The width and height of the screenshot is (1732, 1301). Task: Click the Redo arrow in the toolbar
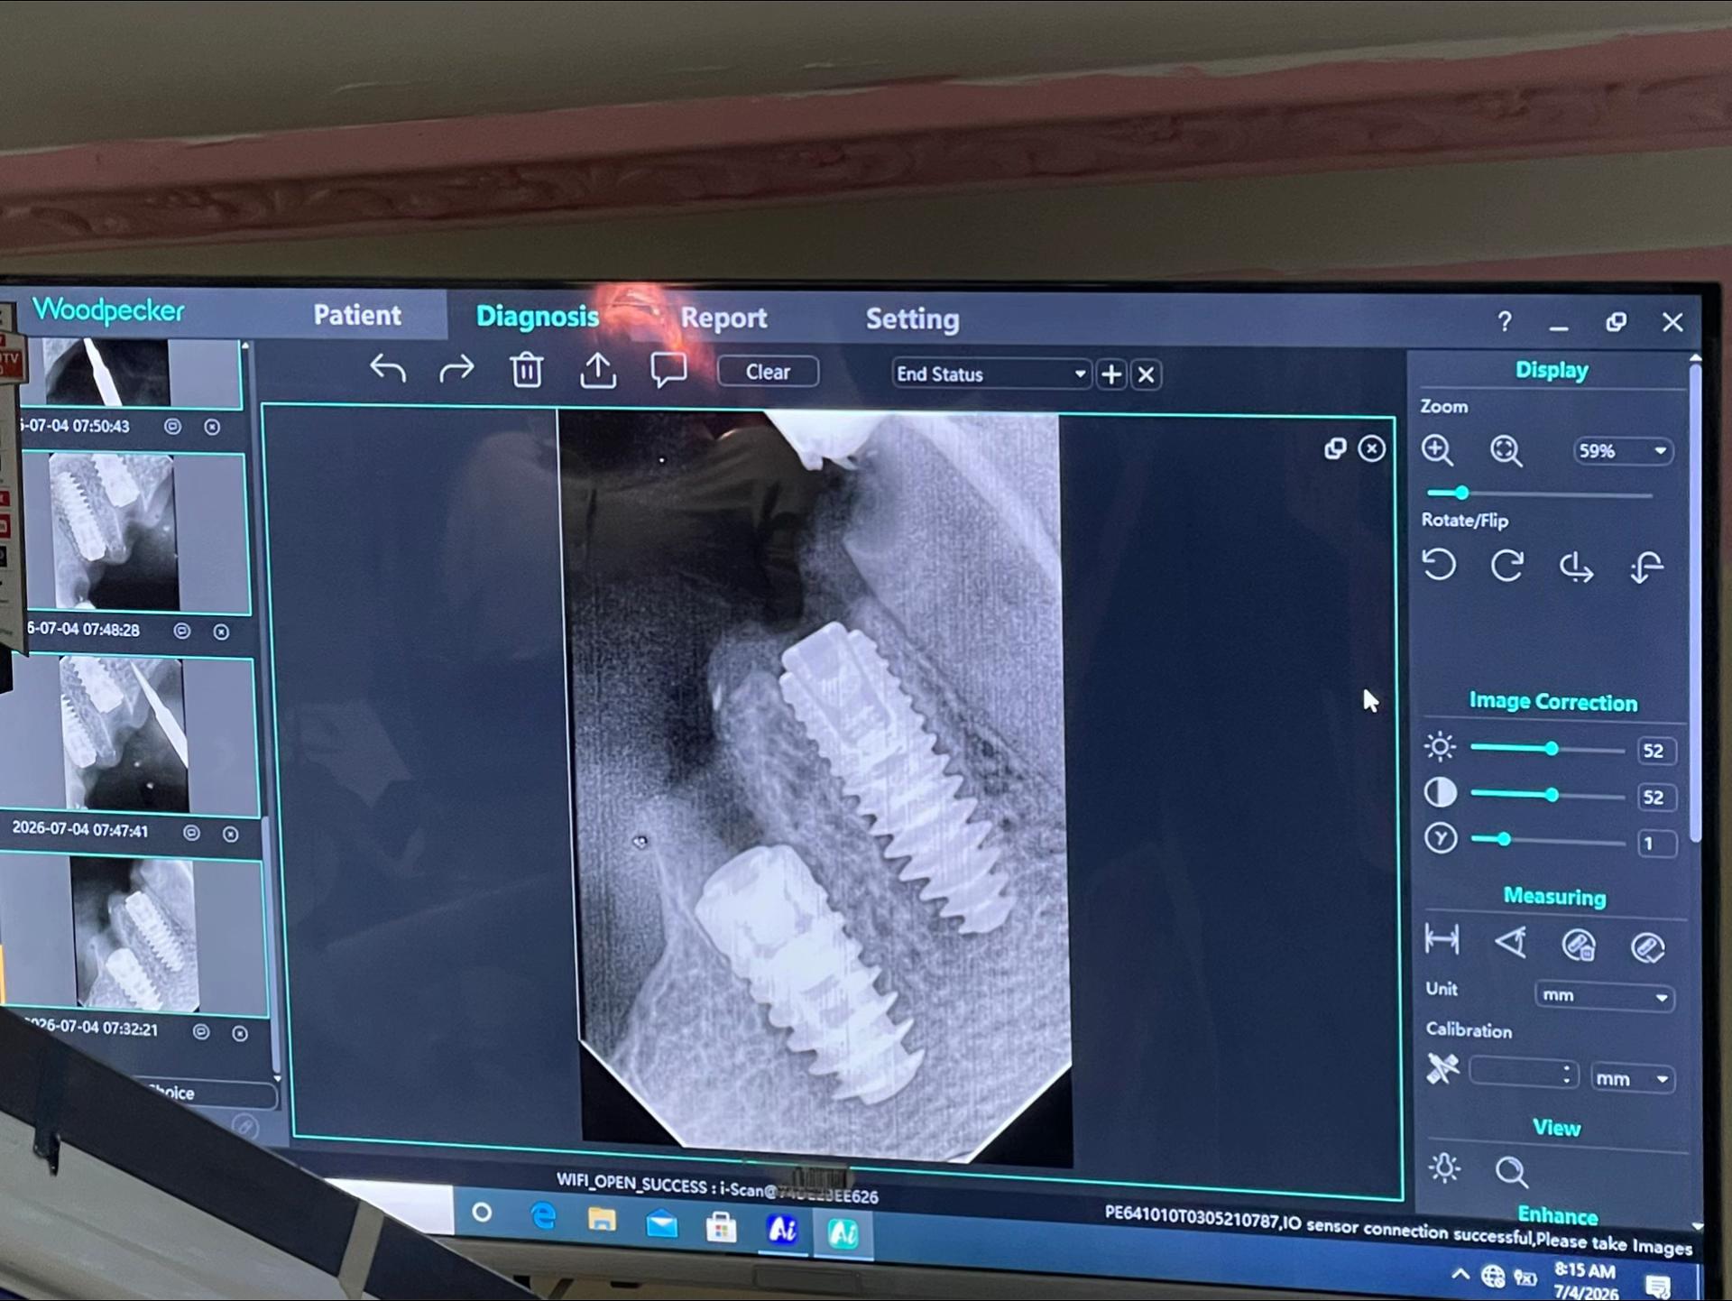click(x=456, y=369)
